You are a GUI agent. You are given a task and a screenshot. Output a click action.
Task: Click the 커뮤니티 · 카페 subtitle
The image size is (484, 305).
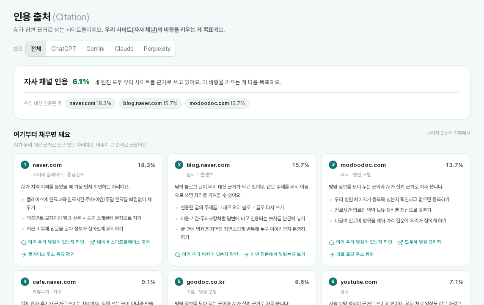[47, 292]
